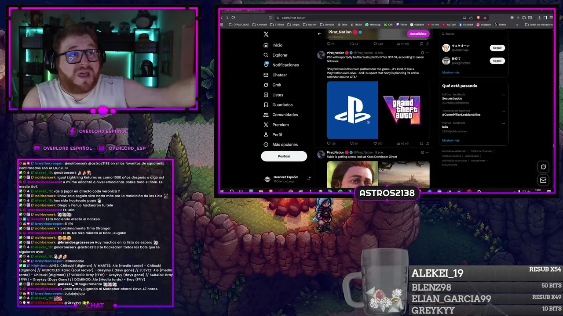Click browser back arrow
The width and height of the screenshot is (563, 316).
222,18
